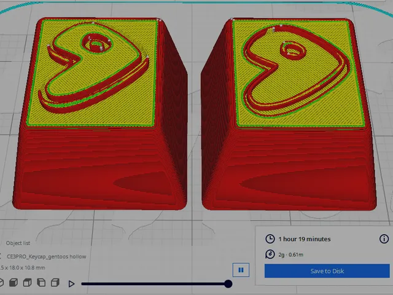Click the 1 hour 19 minutes estimate
Viewport: 393px width, 295px height.
pyautogui.click(x=305, y=239)
